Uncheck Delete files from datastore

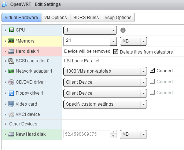click(115, 51)
